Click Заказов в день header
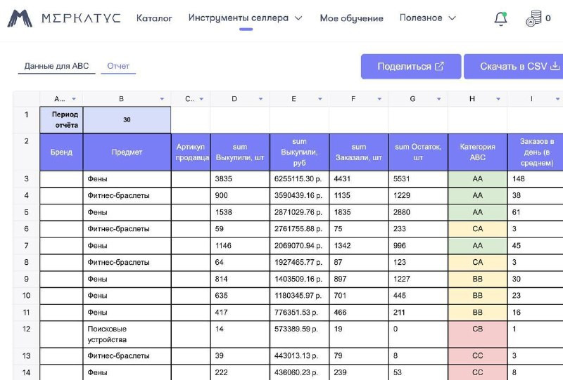The image size is (563, 380). click(536, 152)
